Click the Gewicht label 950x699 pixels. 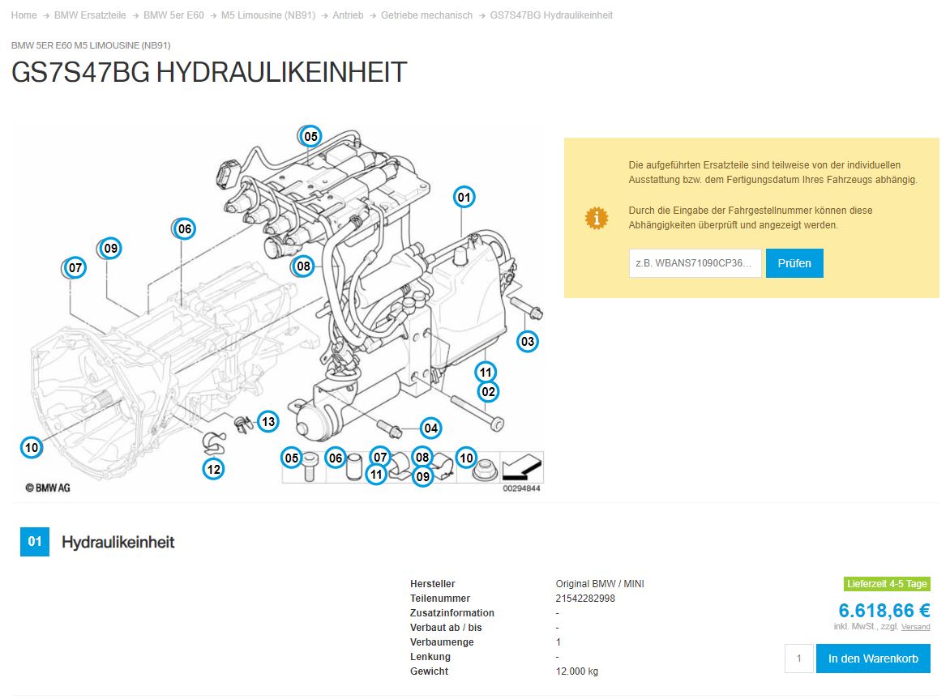tap(429, 671)
